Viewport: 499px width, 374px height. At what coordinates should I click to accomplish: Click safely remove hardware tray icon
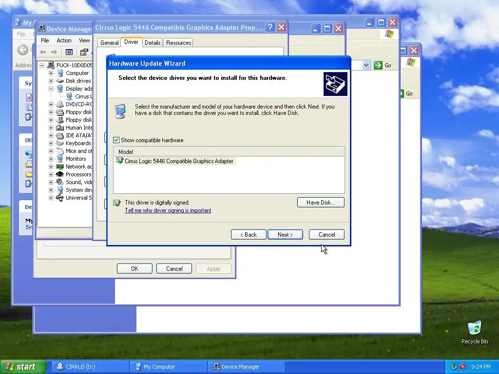click(454, 367)
